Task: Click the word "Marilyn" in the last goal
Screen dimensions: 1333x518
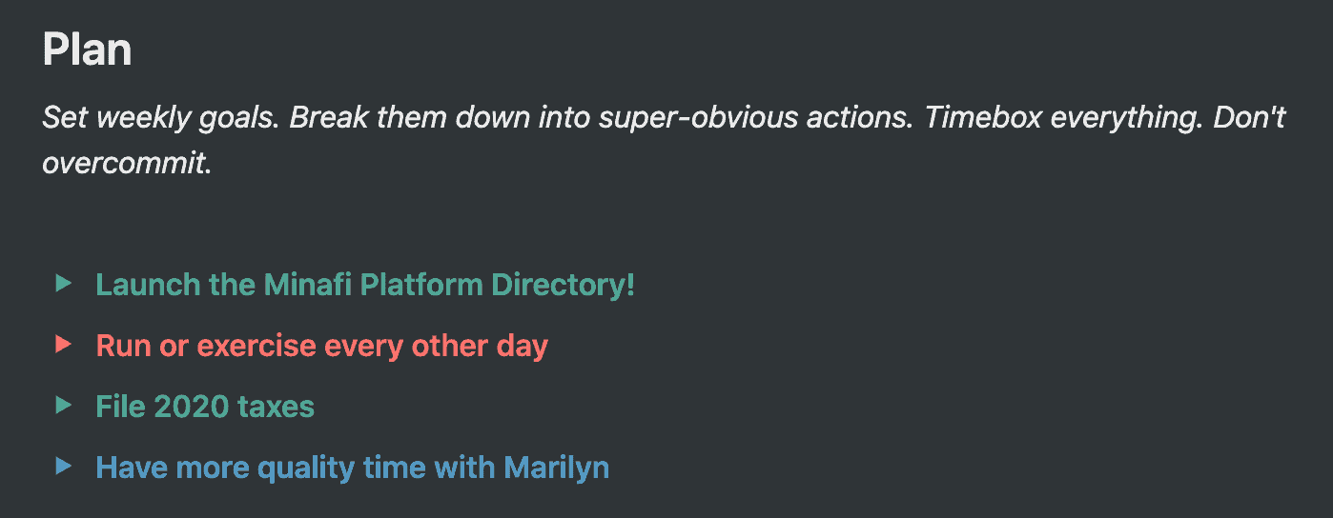Action: click(x=556, y=468)
